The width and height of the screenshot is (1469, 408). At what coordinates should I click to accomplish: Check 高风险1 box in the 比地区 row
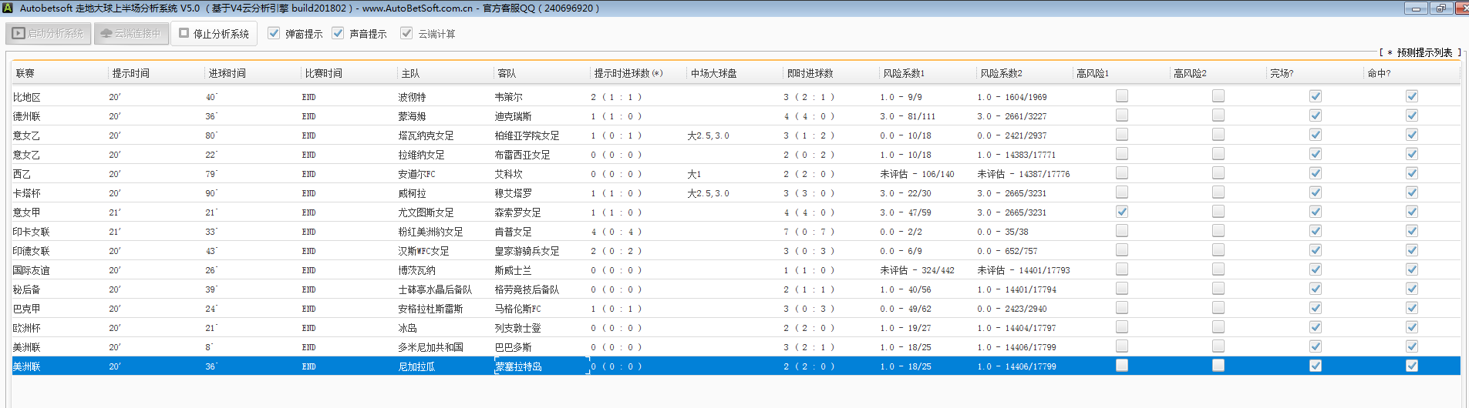pyautogui.click(x=1122, y=96)
